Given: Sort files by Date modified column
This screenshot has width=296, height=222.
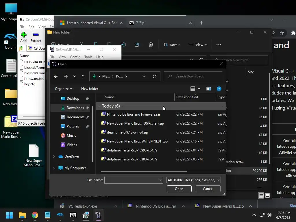Looking at the screenshot, I should point(187,97).
